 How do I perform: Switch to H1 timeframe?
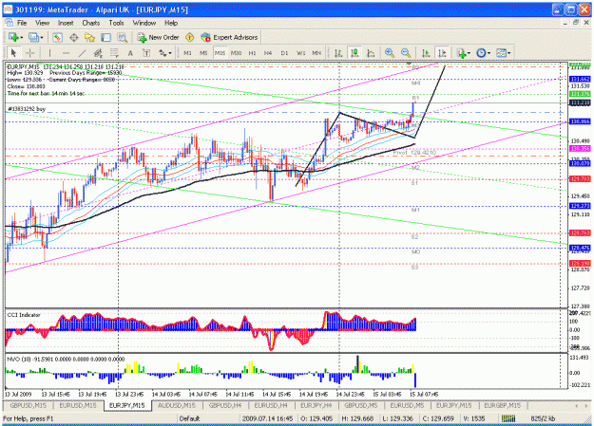252,53
